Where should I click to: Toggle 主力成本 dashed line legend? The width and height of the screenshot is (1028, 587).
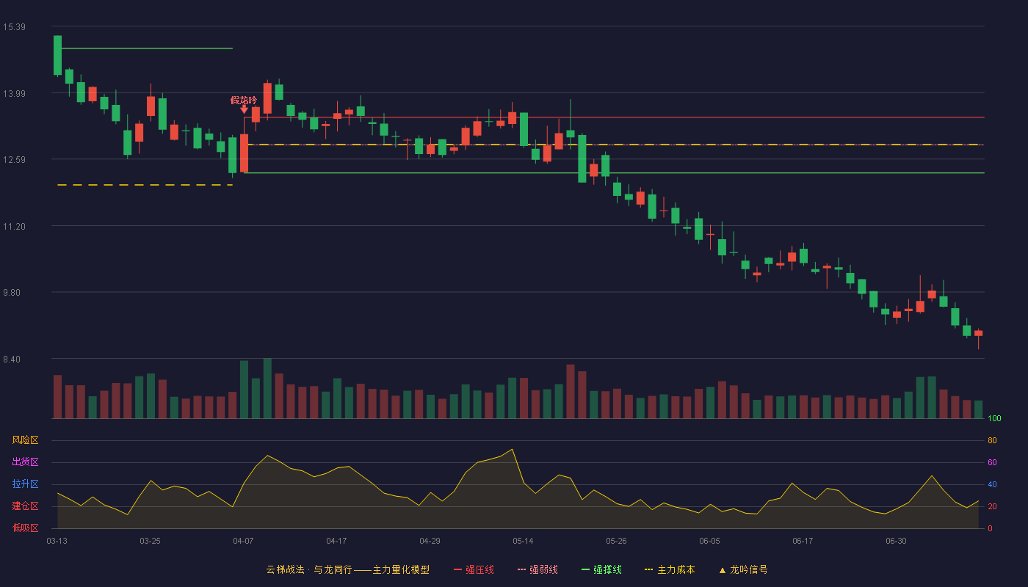coord(670,569)
